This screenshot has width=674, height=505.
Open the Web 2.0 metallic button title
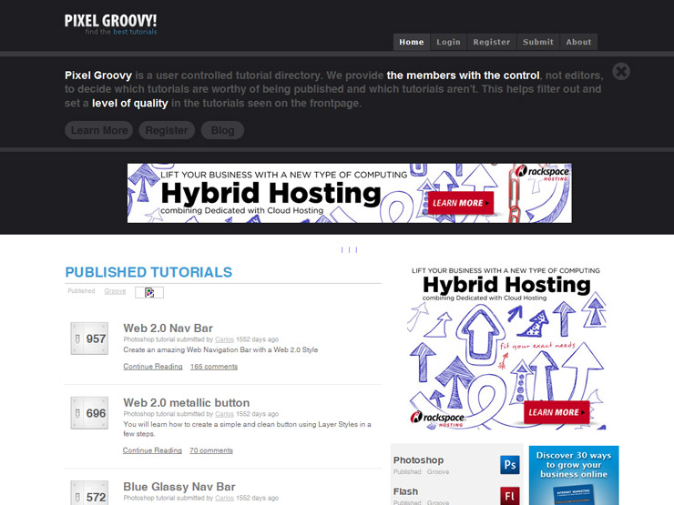[187, 403]
